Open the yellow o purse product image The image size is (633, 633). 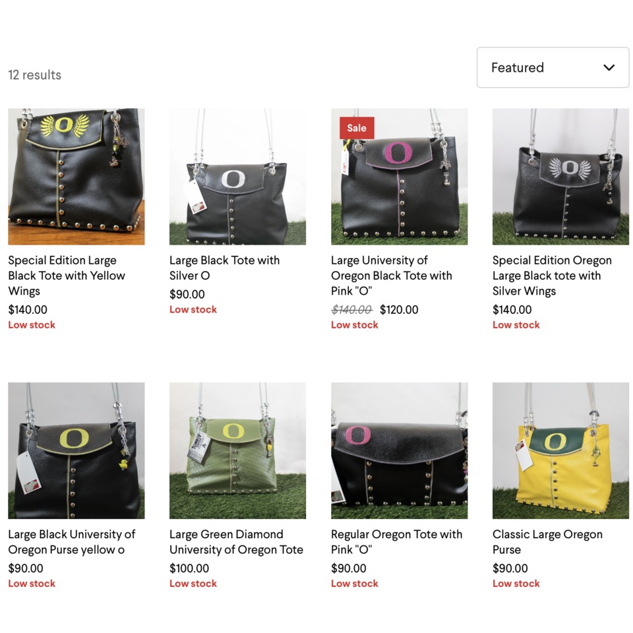coord(76,450)
